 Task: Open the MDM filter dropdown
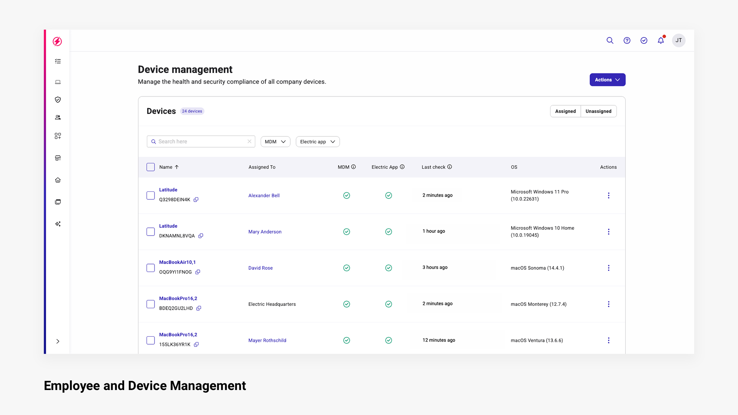coord(275,142)
